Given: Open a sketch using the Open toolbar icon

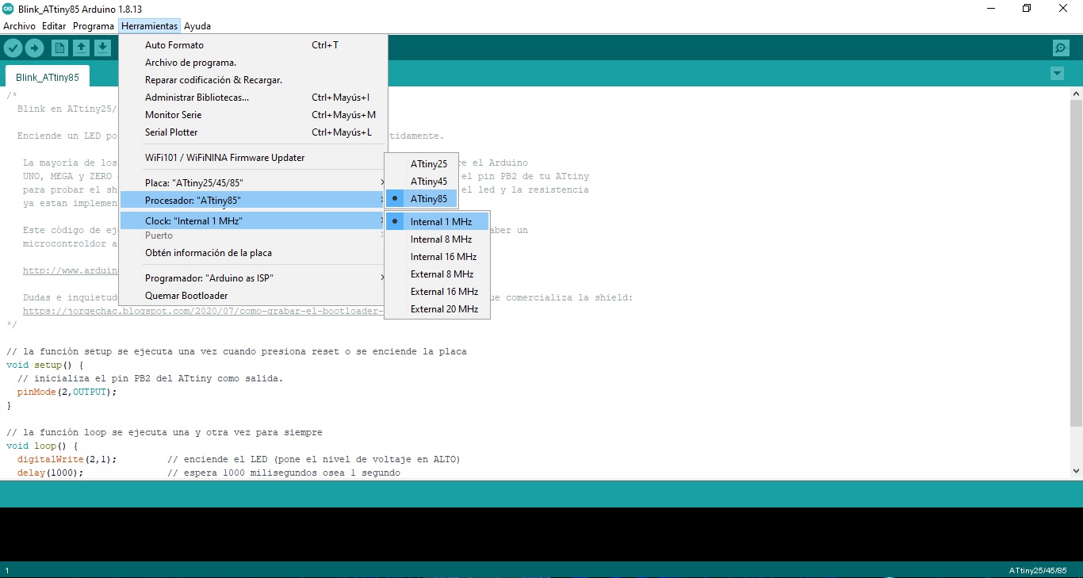Looking at the screenshot, I should pyautogui.click(x=82, y=48).
